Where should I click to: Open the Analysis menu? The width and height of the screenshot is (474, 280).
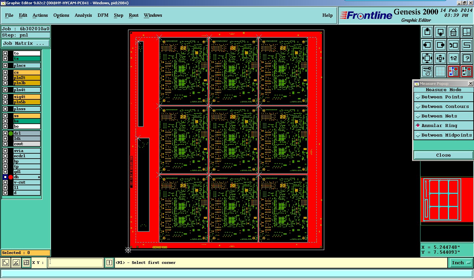pyautogui.click(x=83, y=15)
